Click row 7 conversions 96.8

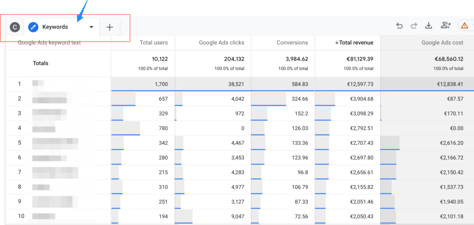click(x=302, y=172)
